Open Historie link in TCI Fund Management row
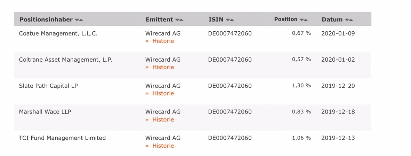Viewport: 411px width, 156px height. point(160,146)
